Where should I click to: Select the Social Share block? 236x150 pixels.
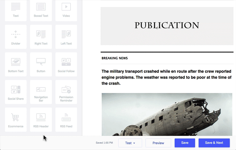16,92
